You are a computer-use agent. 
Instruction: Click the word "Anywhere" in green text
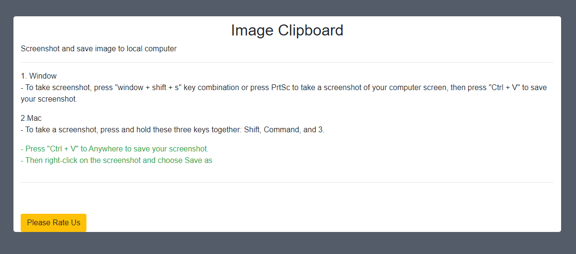click(x=110, y=149)
